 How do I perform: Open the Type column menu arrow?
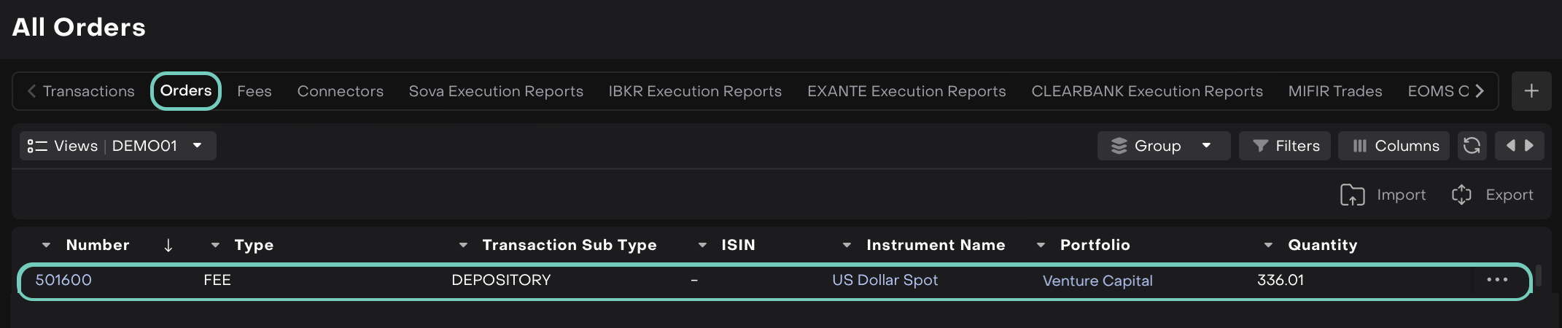click(215, 246)
